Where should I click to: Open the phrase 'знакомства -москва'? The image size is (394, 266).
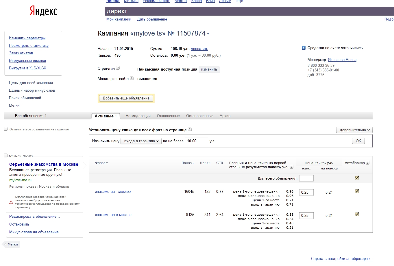point(113,192)
